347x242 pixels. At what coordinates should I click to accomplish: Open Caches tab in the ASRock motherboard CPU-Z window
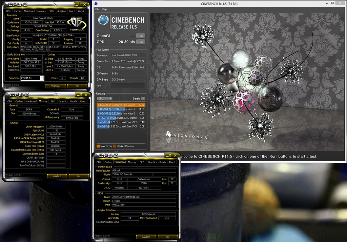point(108,162)
